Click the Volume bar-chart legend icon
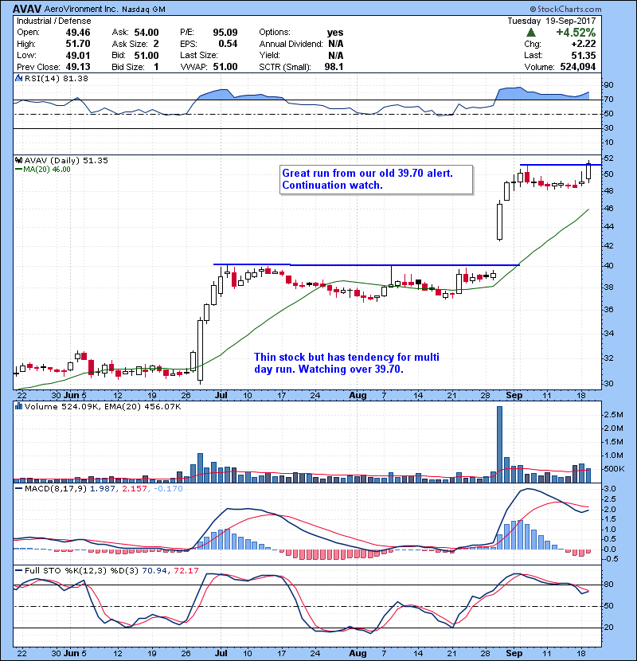 18,406
